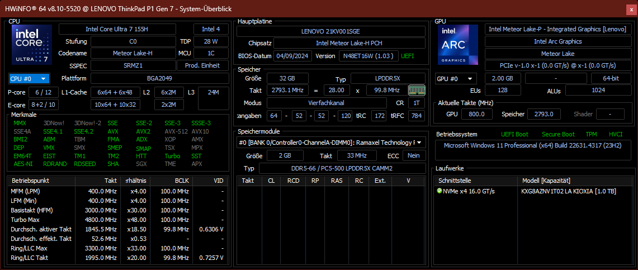
Task: Click the MCU 1C value
Action: click(x=211, y=53)
